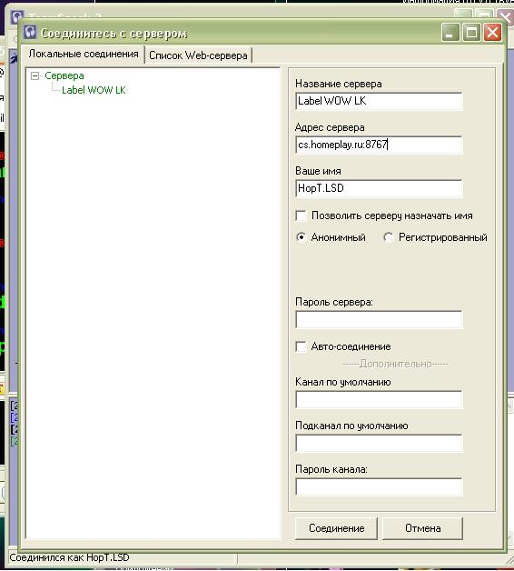Click the Подканал по умолчанию input field
This screenshot has height=571, width=514.
[379, 443]
